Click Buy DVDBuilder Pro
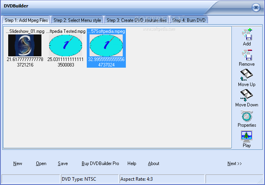Viewport: 265px width, 185px height. click(x=100, y=163)
